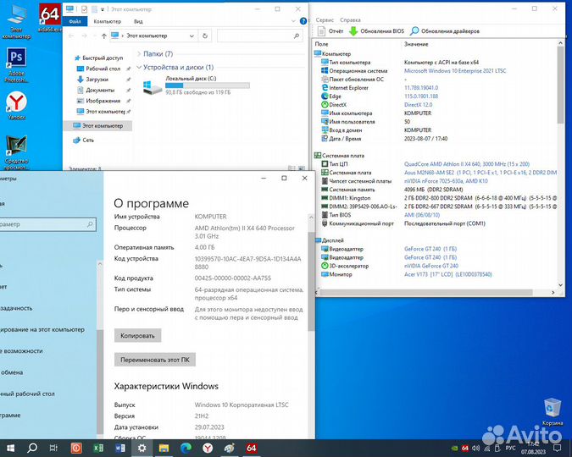This screenshot has width=572, height=457.
Task: Open the Вид ribbon tab
Action: point(138,21)
